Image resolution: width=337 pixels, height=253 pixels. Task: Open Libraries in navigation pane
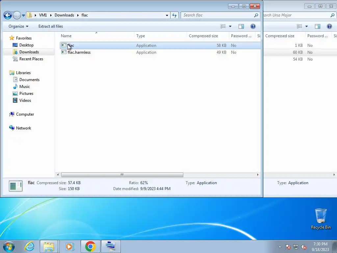click(23, 73)
